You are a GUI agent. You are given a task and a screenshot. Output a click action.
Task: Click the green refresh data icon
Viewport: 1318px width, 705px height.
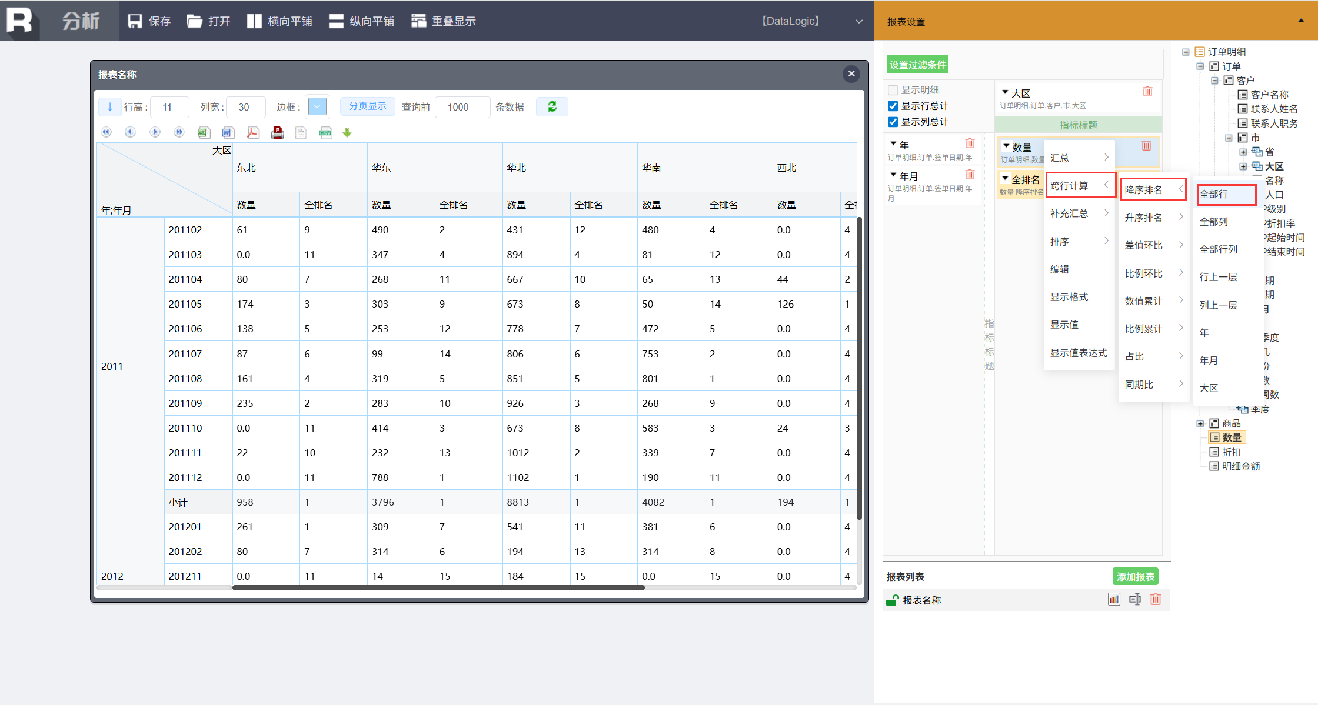click(x=552, y=106)
